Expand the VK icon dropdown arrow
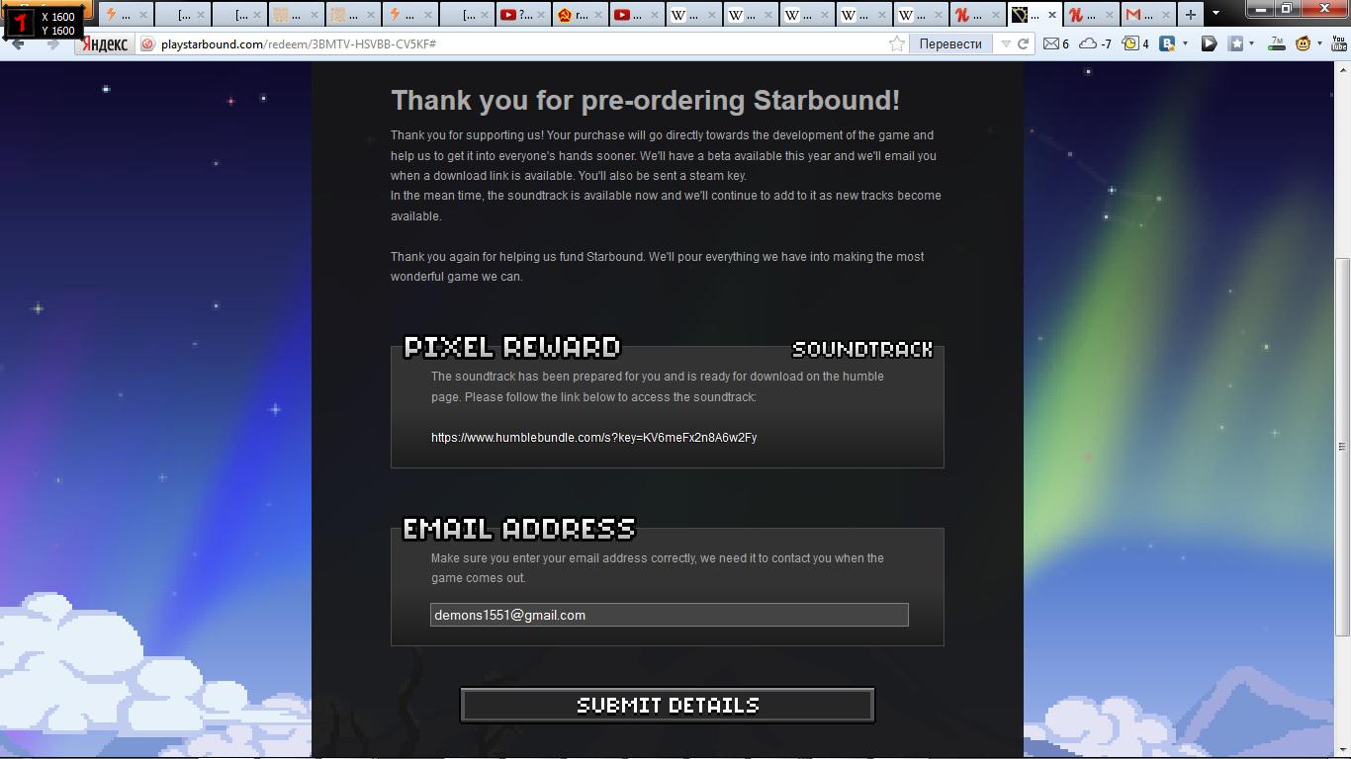 [1184, 43]
